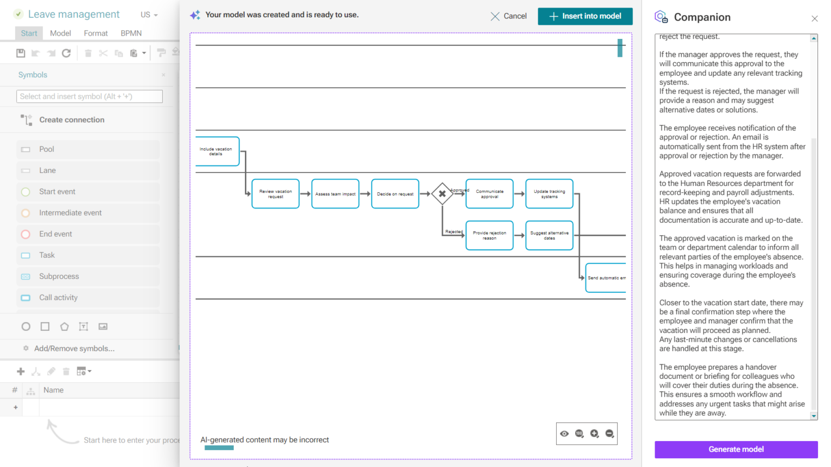This screenshot has width=831, height=467.
Task: Open the Format menu
Action: 95,33
